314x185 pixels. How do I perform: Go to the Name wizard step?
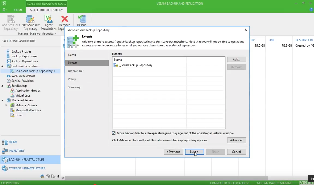point(72,55)
